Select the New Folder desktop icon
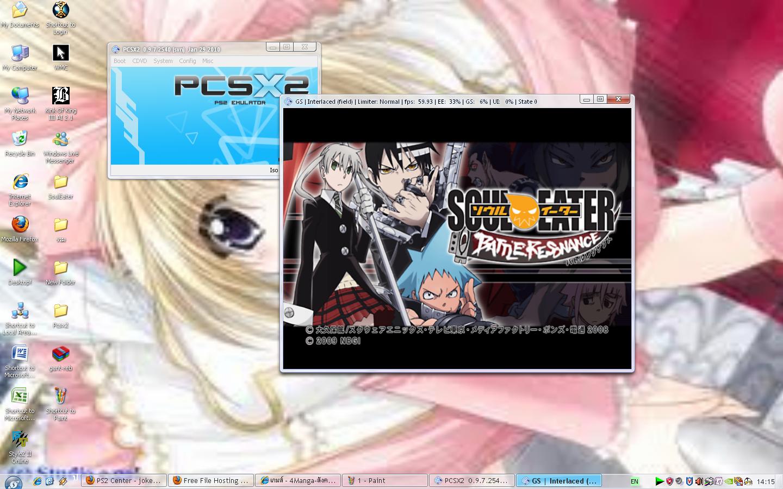Image resolution: width=783 pixels, height=489 pixels. click(60, 272)
